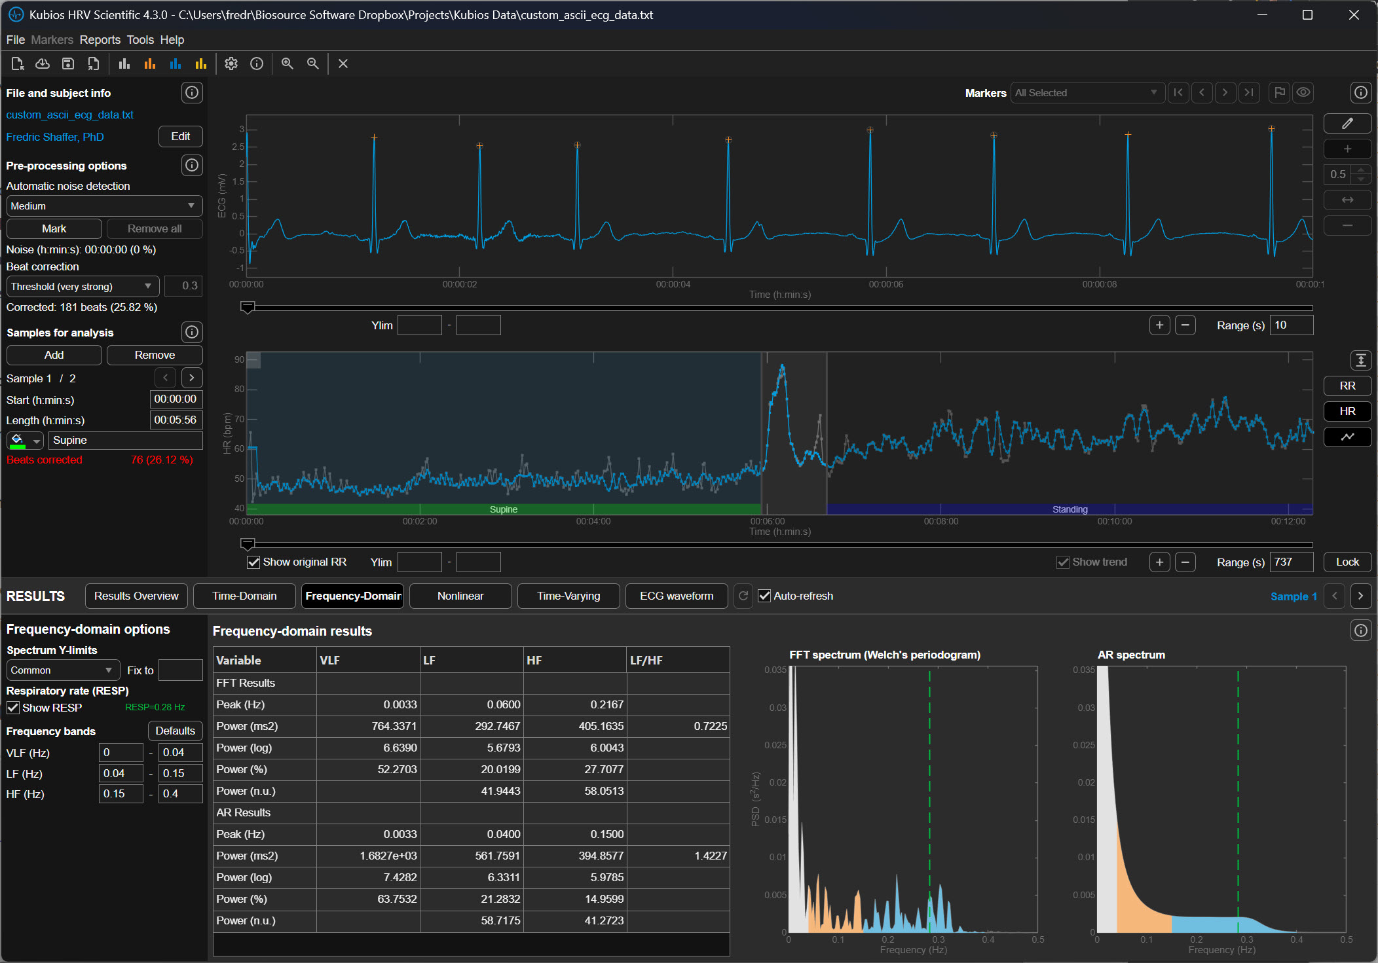Image resolution: width=1378 pixels, height=963 pixels.
Task: Jump to the last marker
Action: coord(1249,92)
